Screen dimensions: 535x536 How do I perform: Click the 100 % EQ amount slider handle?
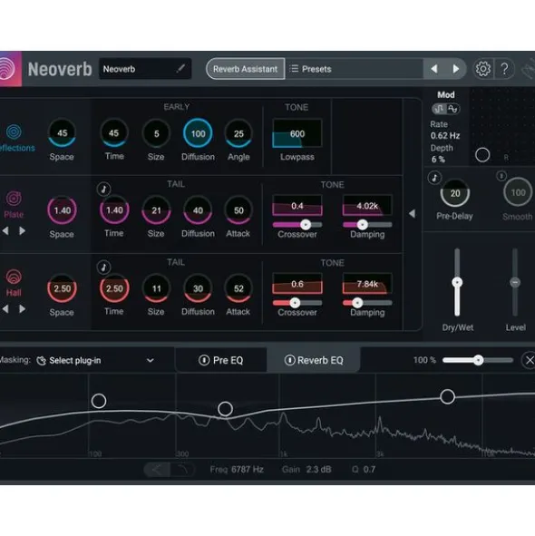(478, 360)
